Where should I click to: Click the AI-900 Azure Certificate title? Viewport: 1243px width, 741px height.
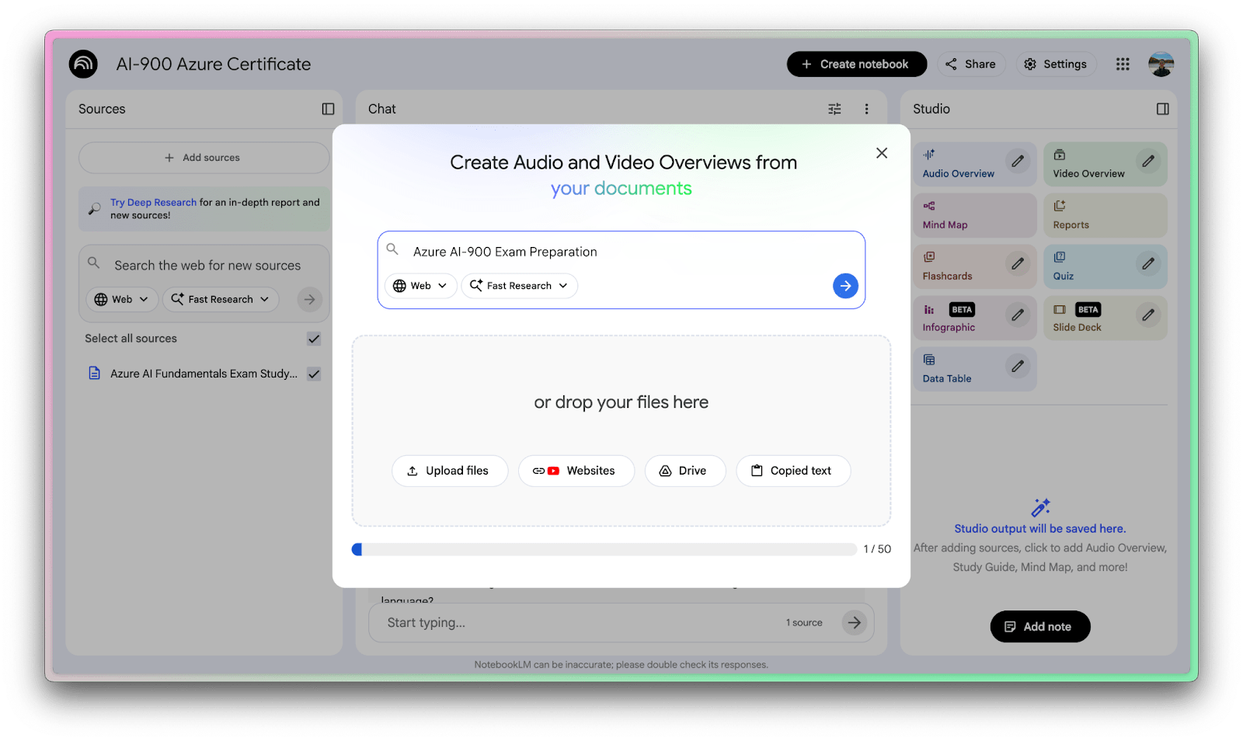214,64
